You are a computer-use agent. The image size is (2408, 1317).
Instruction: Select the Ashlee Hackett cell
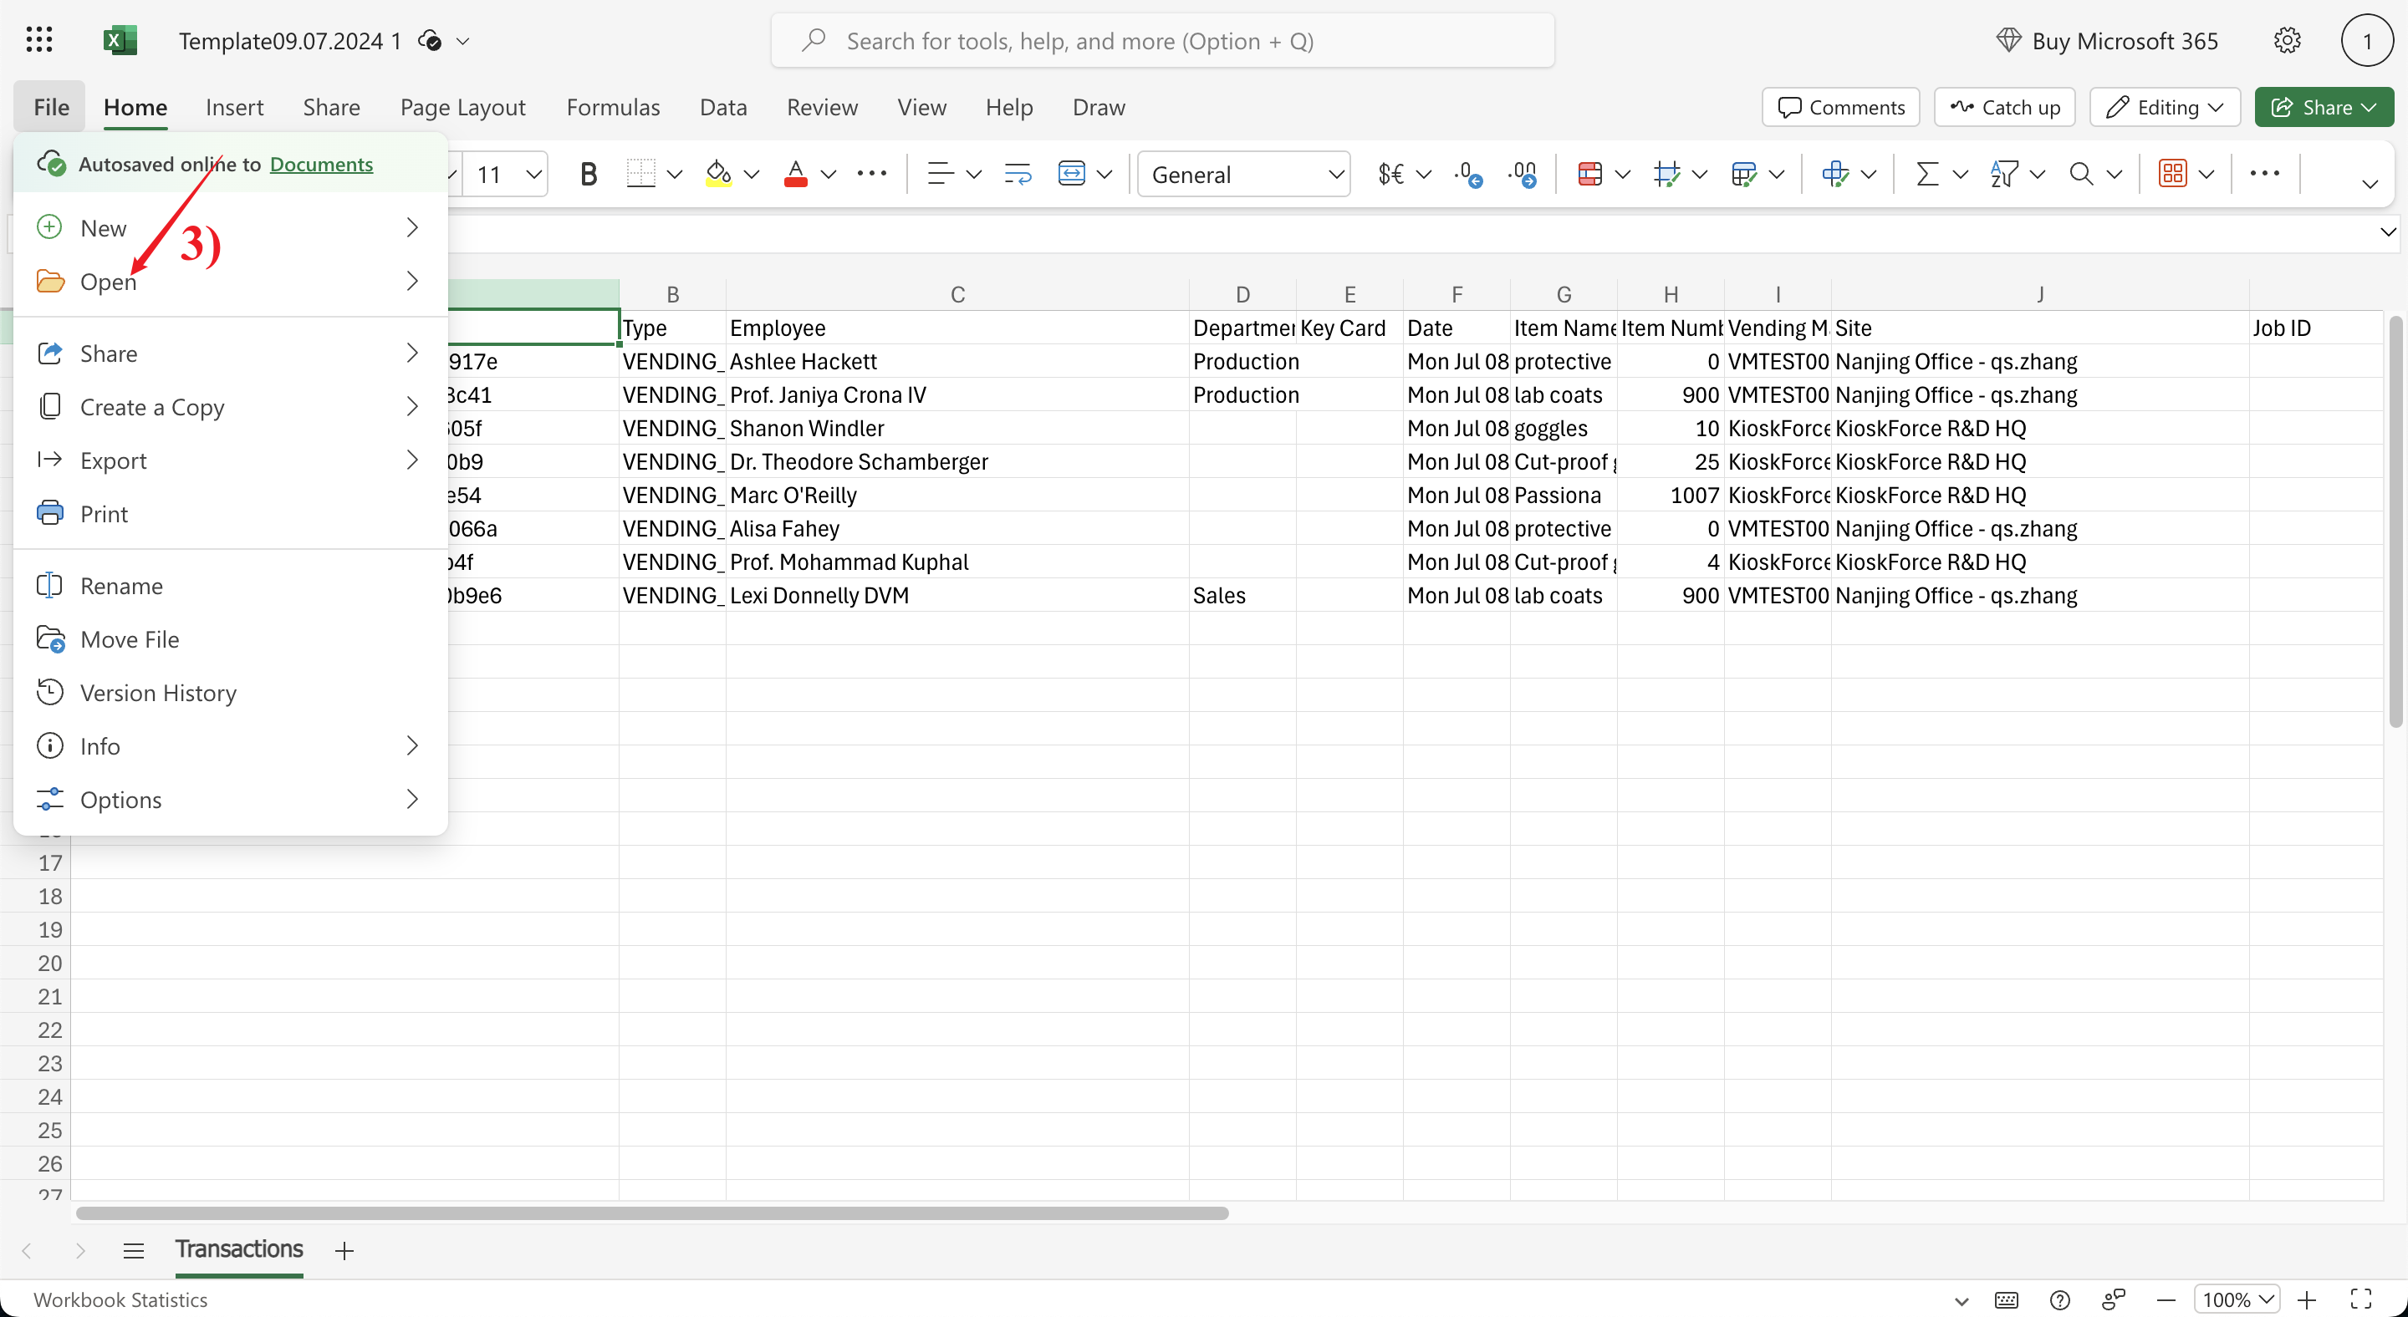coord(957,362)
